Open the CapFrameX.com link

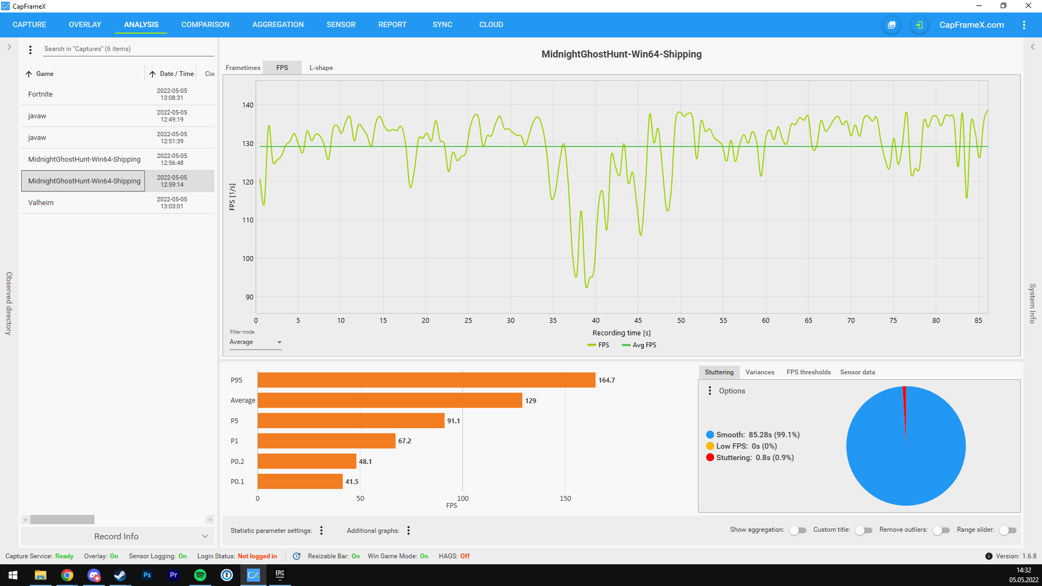point(971,25)
